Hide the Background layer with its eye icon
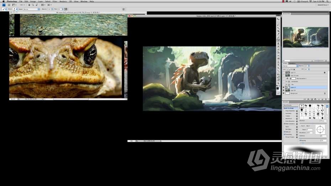The width and height of the screenshot is (331, 186). 284,93
